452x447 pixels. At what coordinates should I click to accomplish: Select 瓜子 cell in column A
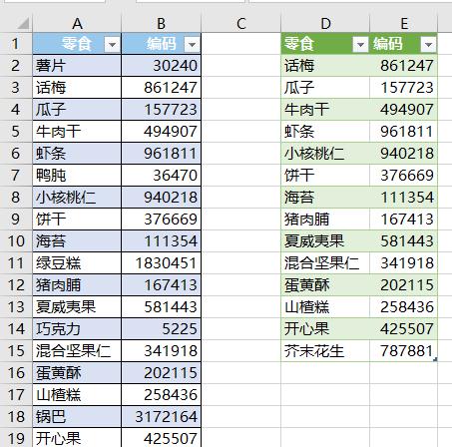(x=77, y=110)
